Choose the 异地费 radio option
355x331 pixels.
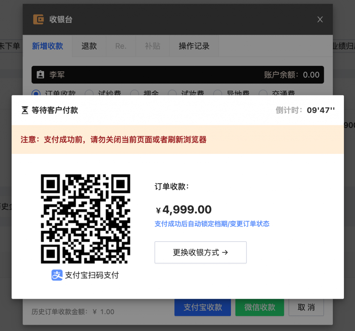click(218, 93)
